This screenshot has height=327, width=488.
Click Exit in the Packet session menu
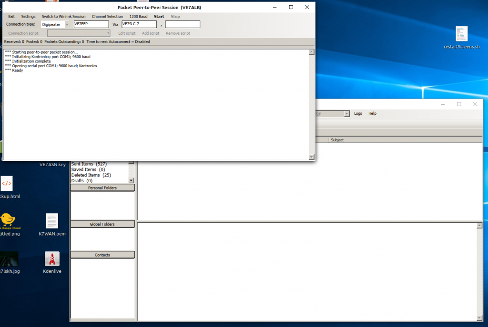11,17
